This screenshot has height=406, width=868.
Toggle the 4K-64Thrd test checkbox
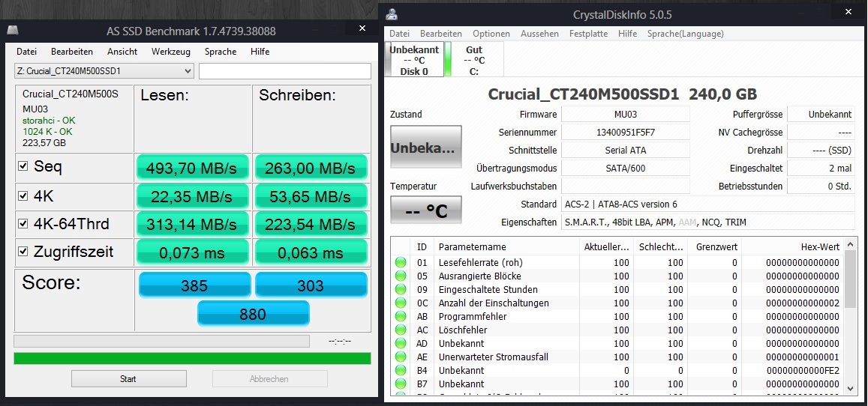[x=23, y=224]
